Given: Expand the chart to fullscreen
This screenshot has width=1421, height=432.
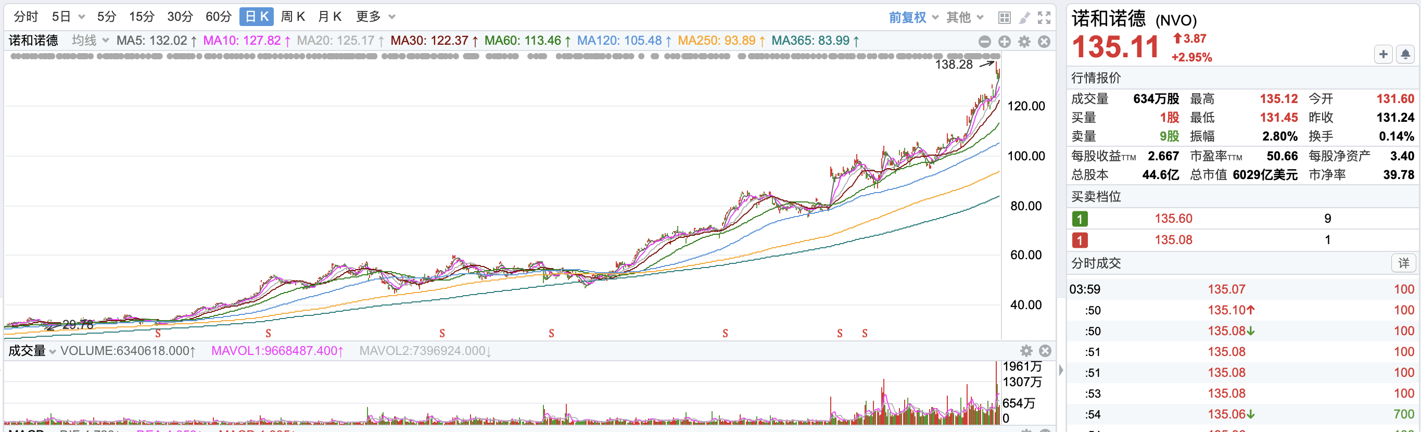Looking at the screenshot, I should [x=1044, y=18].
